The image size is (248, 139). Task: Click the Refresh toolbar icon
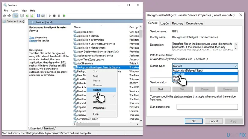(27, 16)
